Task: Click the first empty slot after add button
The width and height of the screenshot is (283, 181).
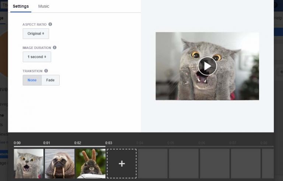Action: 153,164
